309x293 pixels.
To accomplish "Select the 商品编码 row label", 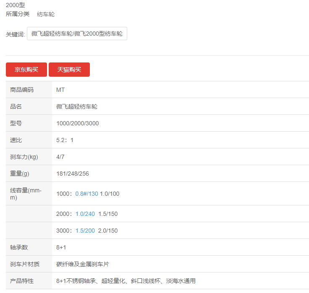I will click(22, 90).
